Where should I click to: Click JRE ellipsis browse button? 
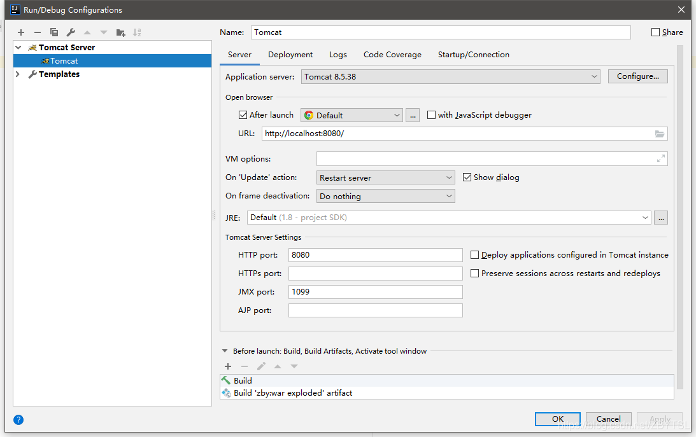661,218
